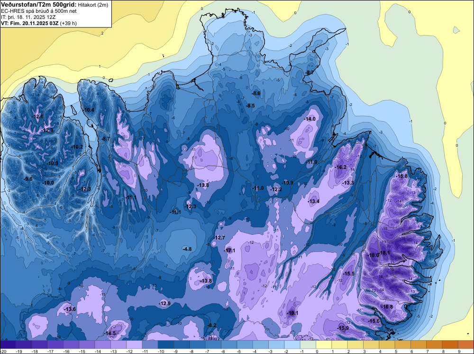Select the "-15.9" temperature value
474x354 pixels.
(343, 328)
